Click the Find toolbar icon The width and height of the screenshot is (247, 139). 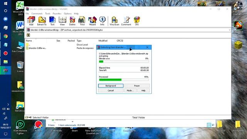pos(82,21)
